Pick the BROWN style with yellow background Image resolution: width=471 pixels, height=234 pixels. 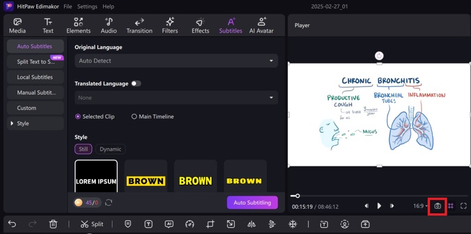click(x=145, y=176)
